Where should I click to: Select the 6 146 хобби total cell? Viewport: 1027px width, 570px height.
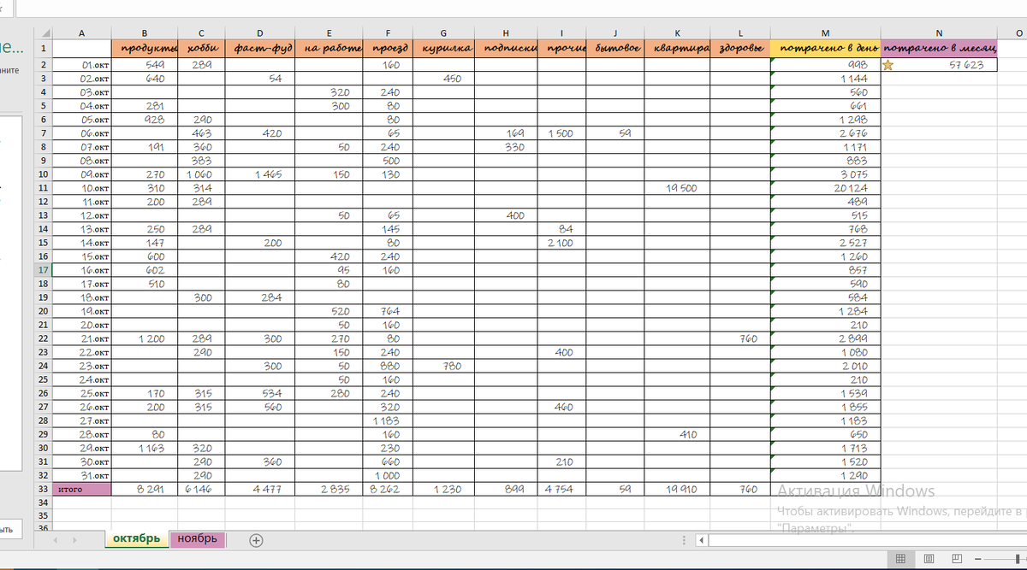[x=200, y=489]
